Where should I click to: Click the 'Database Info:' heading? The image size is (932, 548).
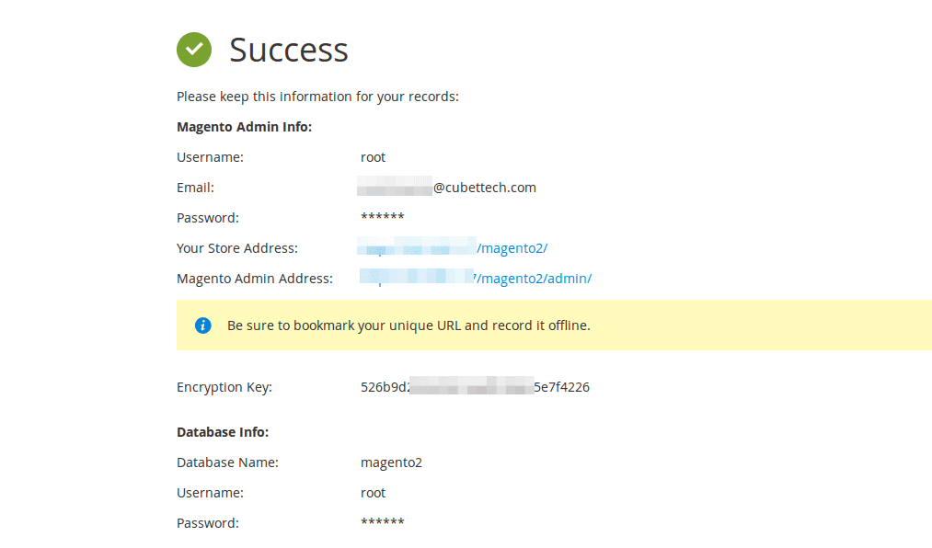click(223, 432)
